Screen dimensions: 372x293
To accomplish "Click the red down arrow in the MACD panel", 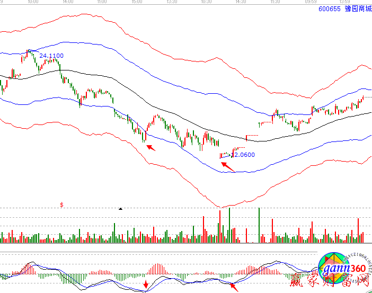I will (146, 285).
